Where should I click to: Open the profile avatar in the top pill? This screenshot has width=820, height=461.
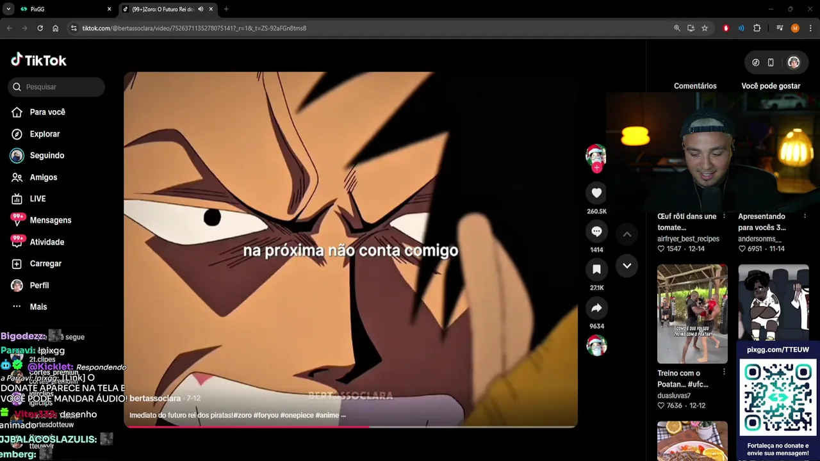pyautogui.click(x=794, y=62)
